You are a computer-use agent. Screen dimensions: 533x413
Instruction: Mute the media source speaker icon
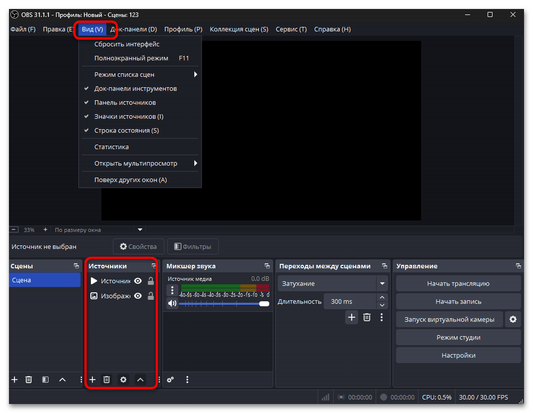[172, 304]
